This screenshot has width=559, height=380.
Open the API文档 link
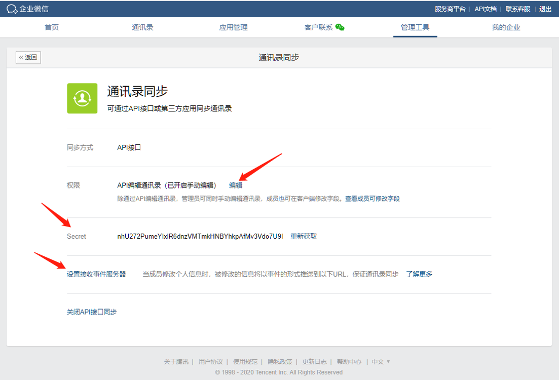pyautogui.click(x=486, y=9)
